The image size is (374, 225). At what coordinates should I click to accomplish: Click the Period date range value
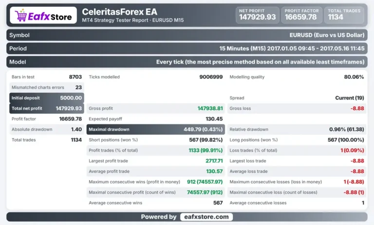click(292, 49)
